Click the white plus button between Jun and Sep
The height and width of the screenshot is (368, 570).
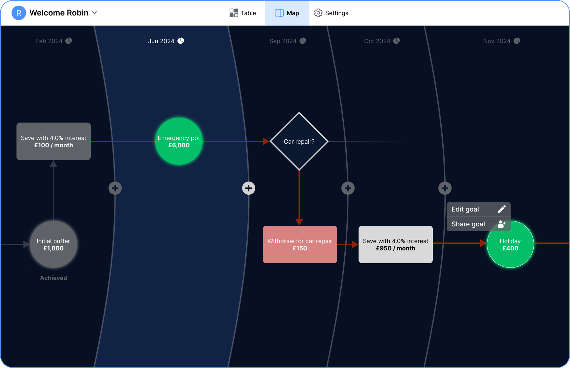tap(249, 188)
